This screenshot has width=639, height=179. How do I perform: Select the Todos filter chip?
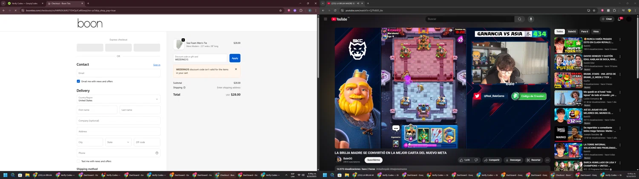pyautogui.click(x=560, y=31)
